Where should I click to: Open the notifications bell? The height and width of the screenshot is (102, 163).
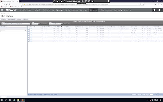154,10
